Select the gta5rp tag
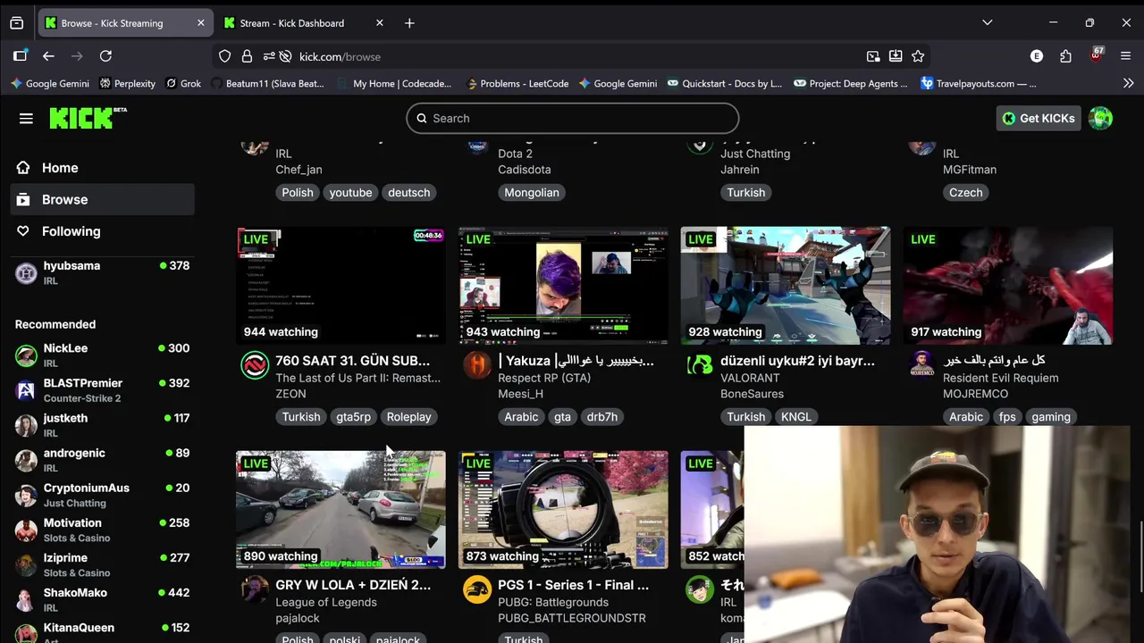 pos(353,417)
